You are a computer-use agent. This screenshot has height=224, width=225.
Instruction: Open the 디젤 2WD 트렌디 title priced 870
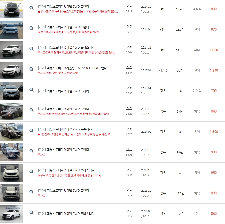click(63, 27)
